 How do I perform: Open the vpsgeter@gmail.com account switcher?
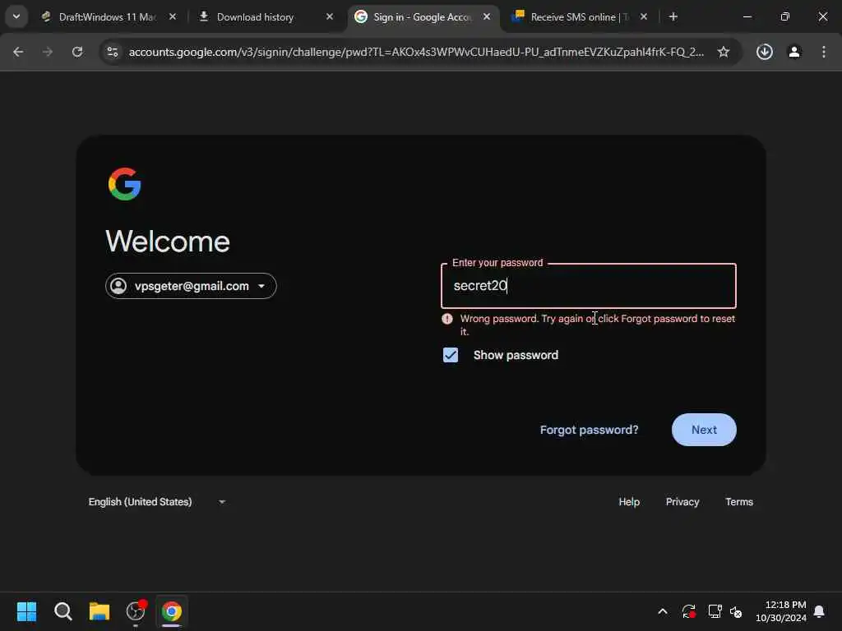click(x=191, y=286)
